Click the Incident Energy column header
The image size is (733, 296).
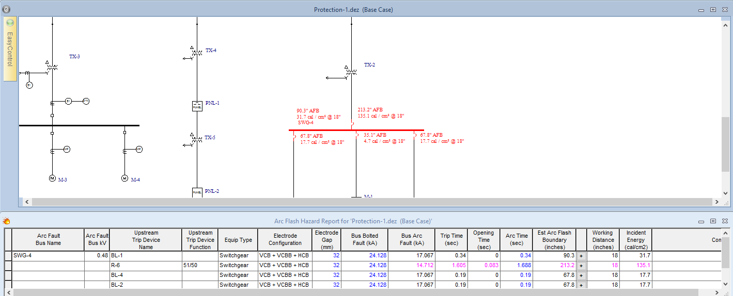point(636,240)
